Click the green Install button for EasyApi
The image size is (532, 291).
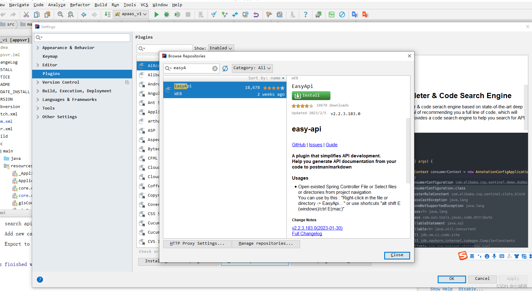pyautogui.click(x=311, y=96)
